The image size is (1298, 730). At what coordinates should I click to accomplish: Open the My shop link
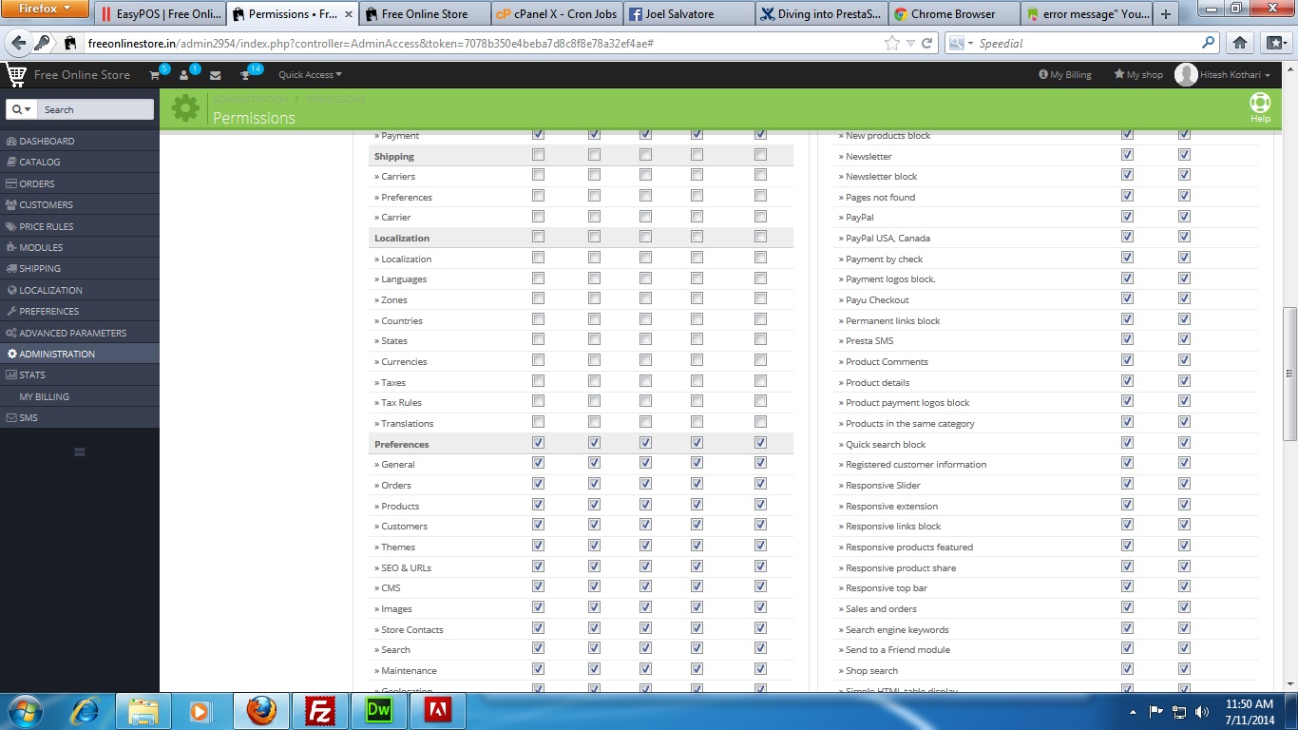tap(1138, 75)
